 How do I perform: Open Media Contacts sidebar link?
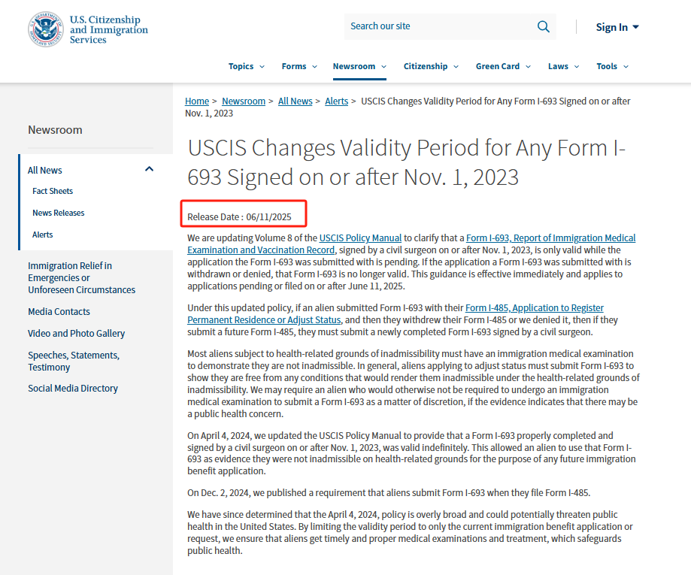(59, 312)
